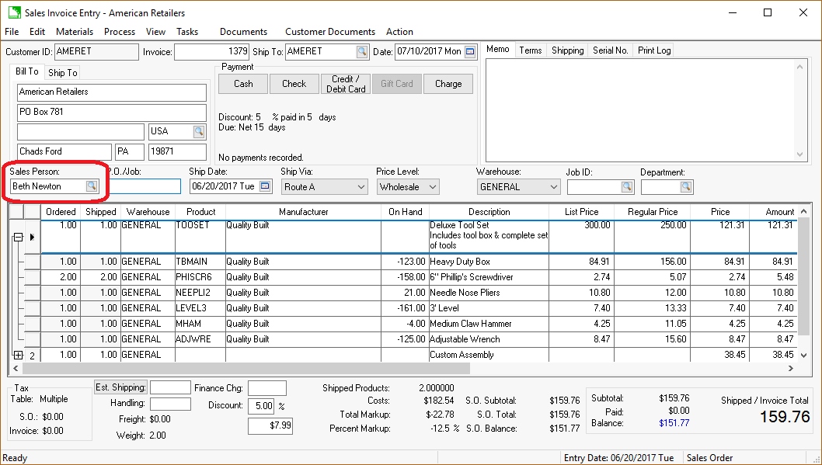
Task: Click the application icon in the title bar
Action: coord(14,12)
